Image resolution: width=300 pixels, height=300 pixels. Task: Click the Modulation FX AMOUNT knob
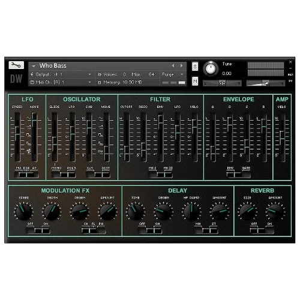107,211
